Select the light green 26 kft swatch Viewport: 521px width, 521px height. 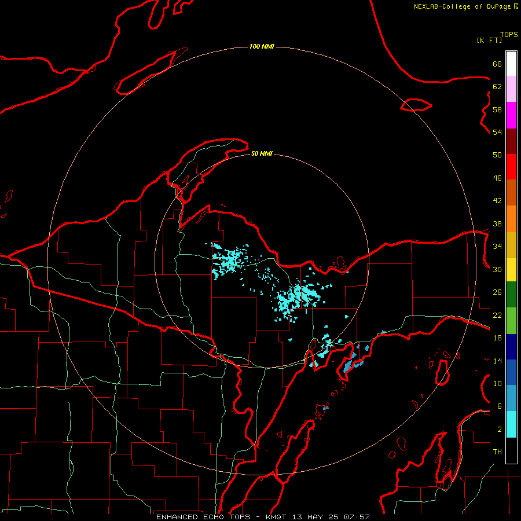(511, 321)
